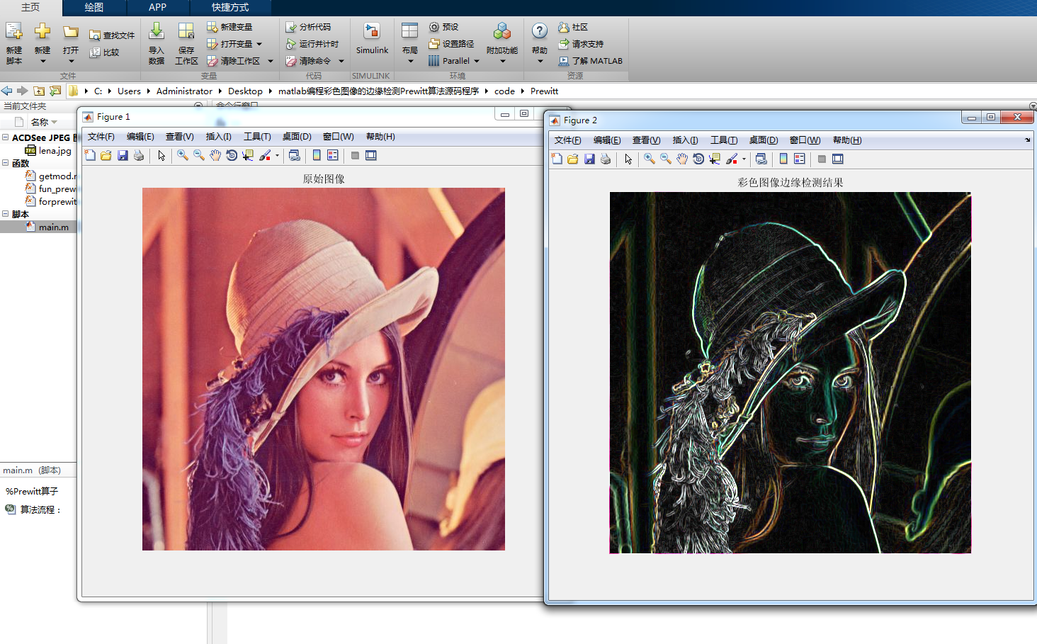Select Brush tool in Figure 2 toolbar
This screenshot has height=644, width=1037.
click(x=732, y=159)
